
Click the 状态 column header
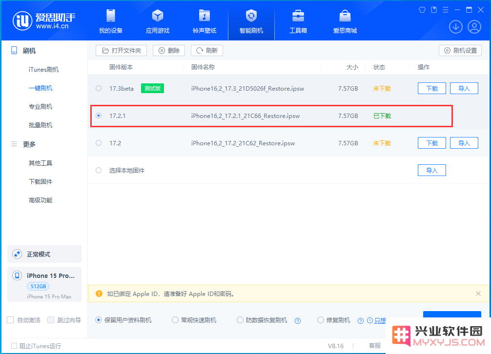coord(379,67)
